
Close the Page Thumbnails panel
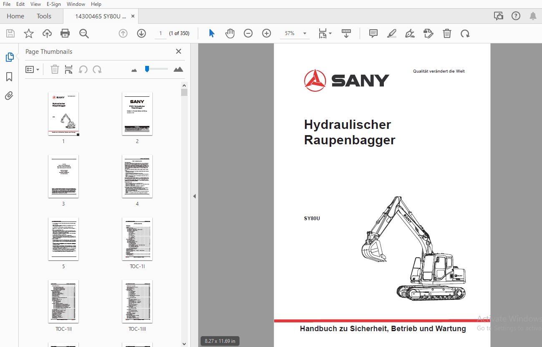tap(179, 51)
